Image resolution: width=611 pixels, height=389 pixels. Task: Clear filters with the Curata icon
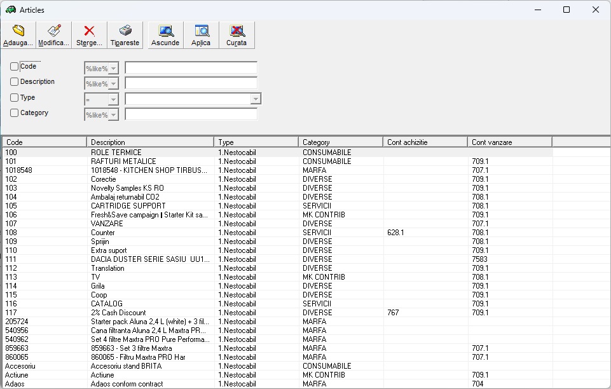(x=237, y=31)
